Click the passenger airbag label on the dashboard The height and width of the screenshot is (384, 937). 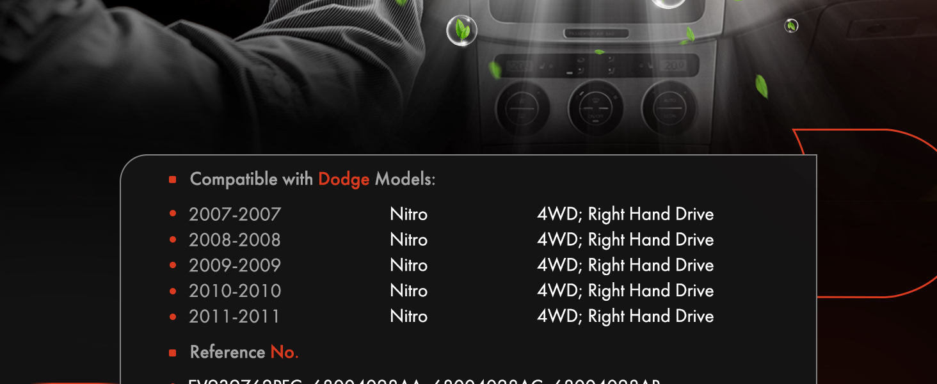pyautogui.click(x=596, y=33)
